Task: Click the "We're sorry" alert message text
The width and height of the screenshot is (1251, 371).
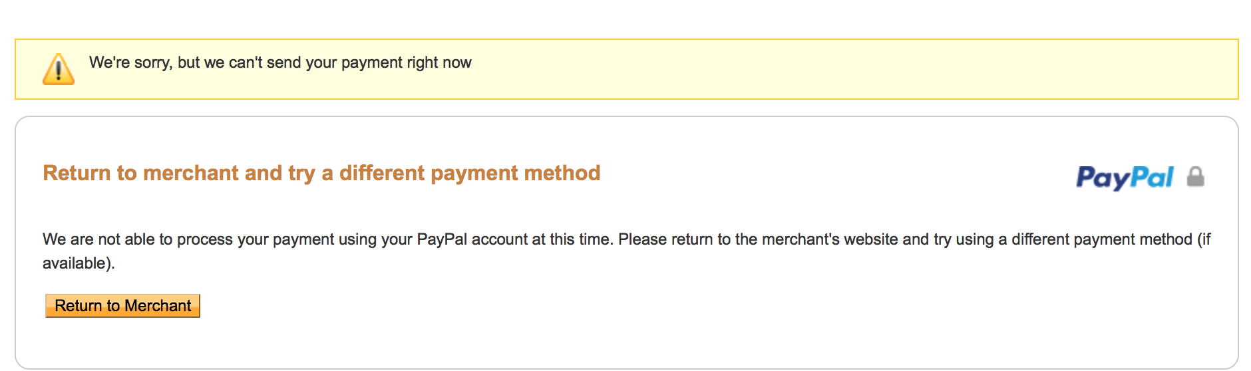Action: 279,62
